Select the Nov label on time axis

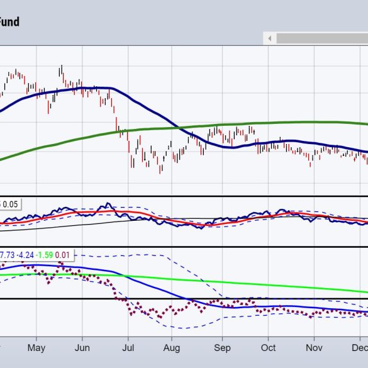(314, 348)
